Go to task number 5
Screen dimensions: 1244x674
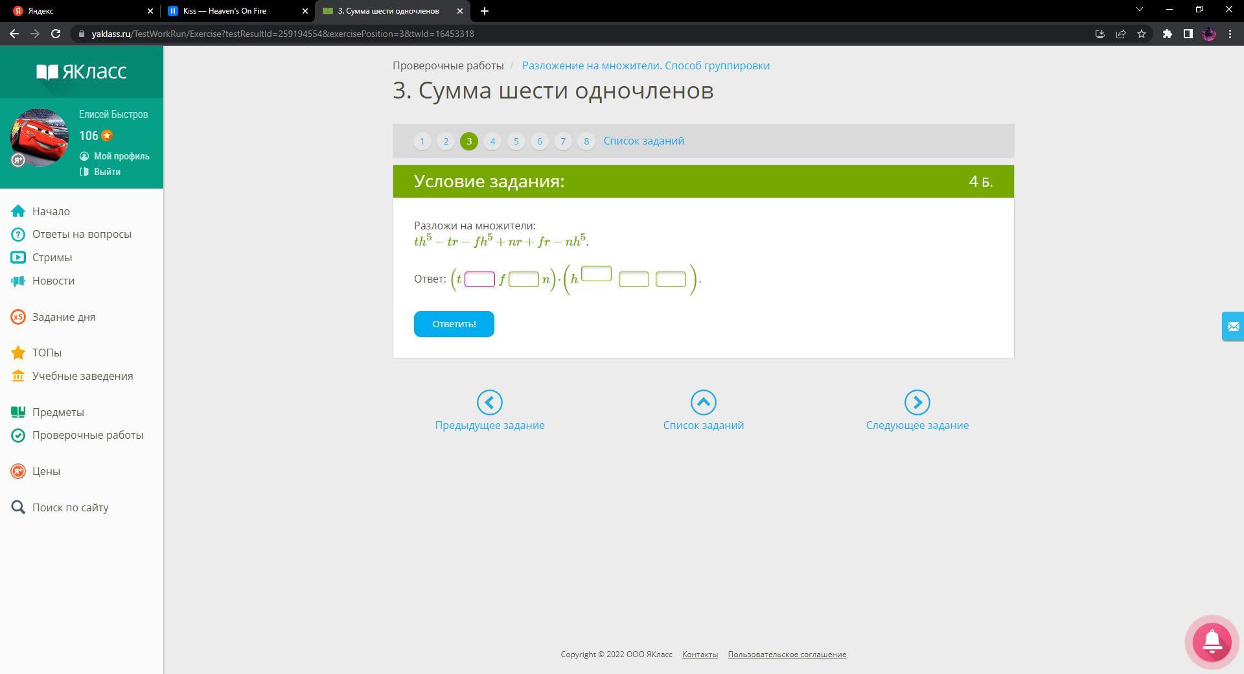tap(516, 141)
